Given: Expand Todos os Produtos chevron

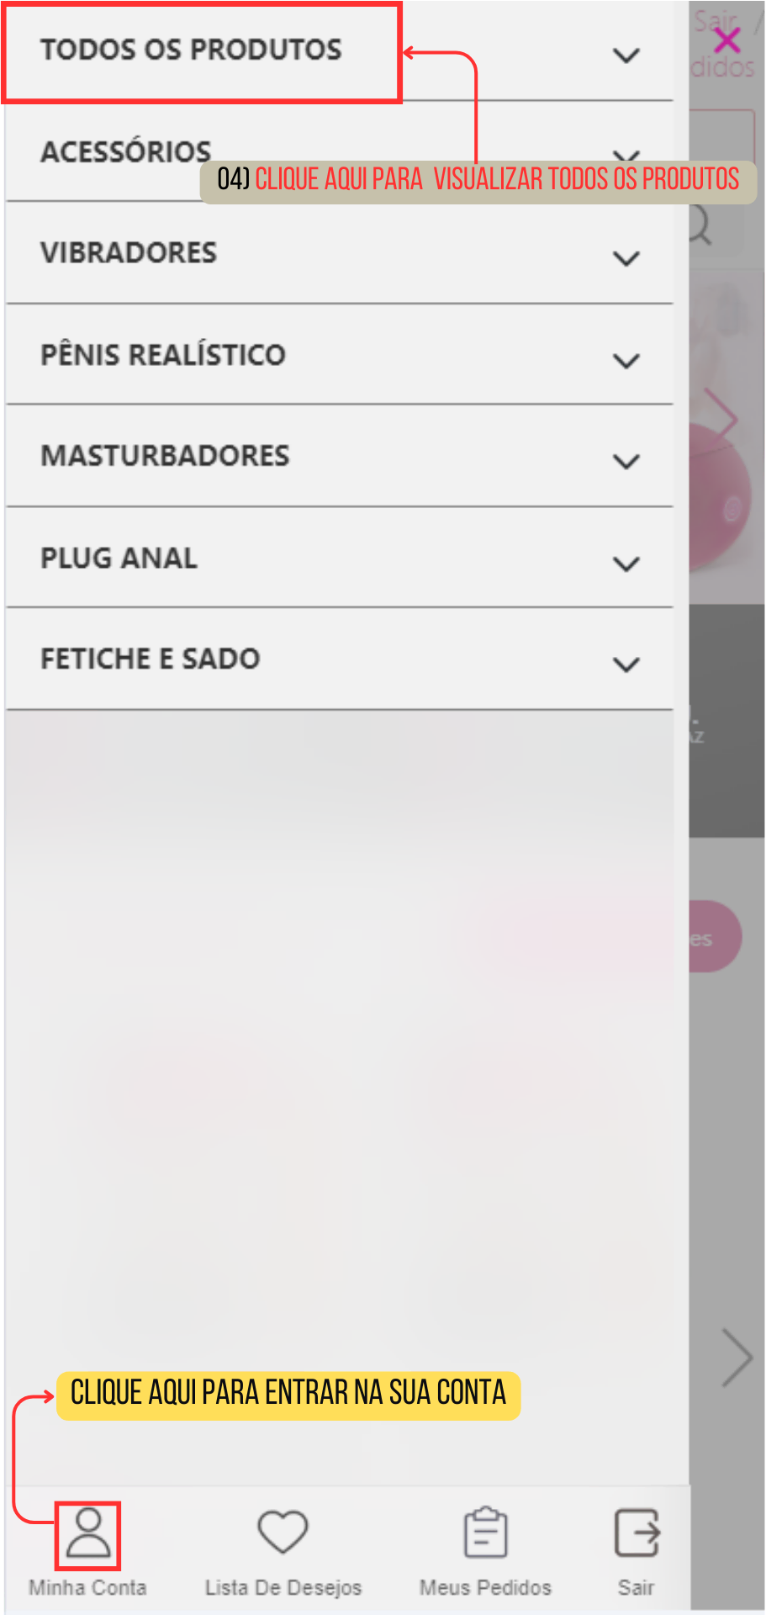Looking at the screenshot, I should (626, 56).
